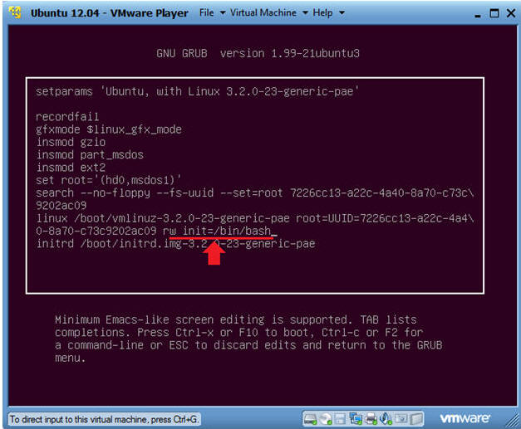Click the floppy drive status icon

(x=340, y=419)
